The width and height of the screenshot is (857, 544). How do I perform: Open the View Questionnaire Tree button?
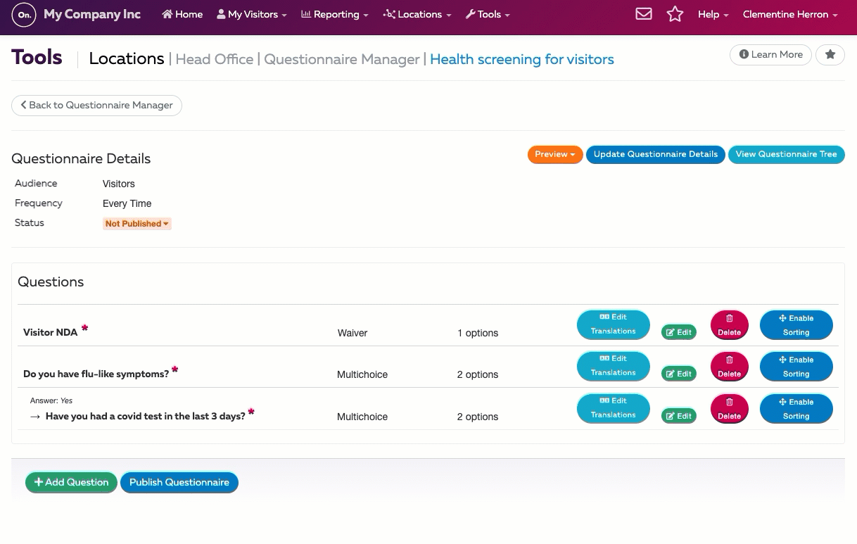click(x=786, y=155)
